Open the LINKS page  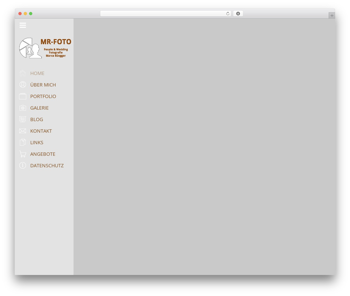pos(37,143)
